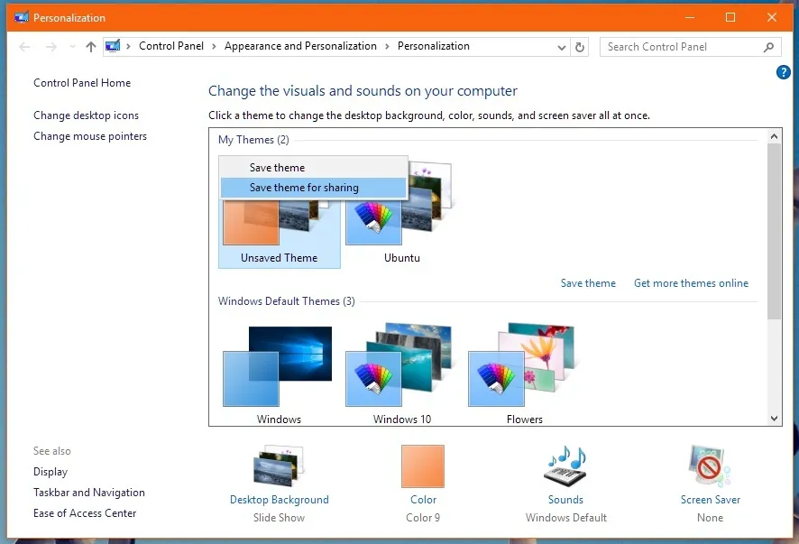
Task: Open Change mouse pointers
Action: (x=90, y=136)
